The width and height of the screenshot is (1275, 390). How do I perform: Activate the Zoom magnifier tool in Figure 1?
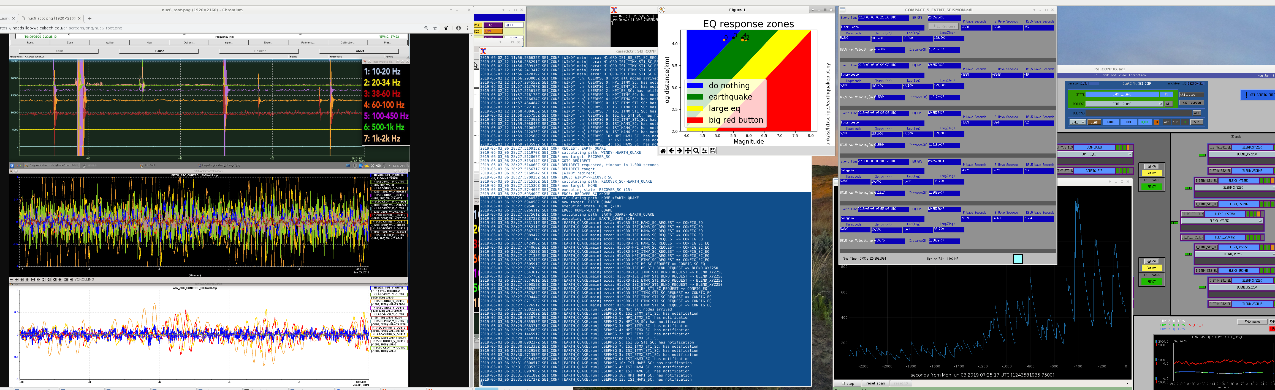coord(696,151)
